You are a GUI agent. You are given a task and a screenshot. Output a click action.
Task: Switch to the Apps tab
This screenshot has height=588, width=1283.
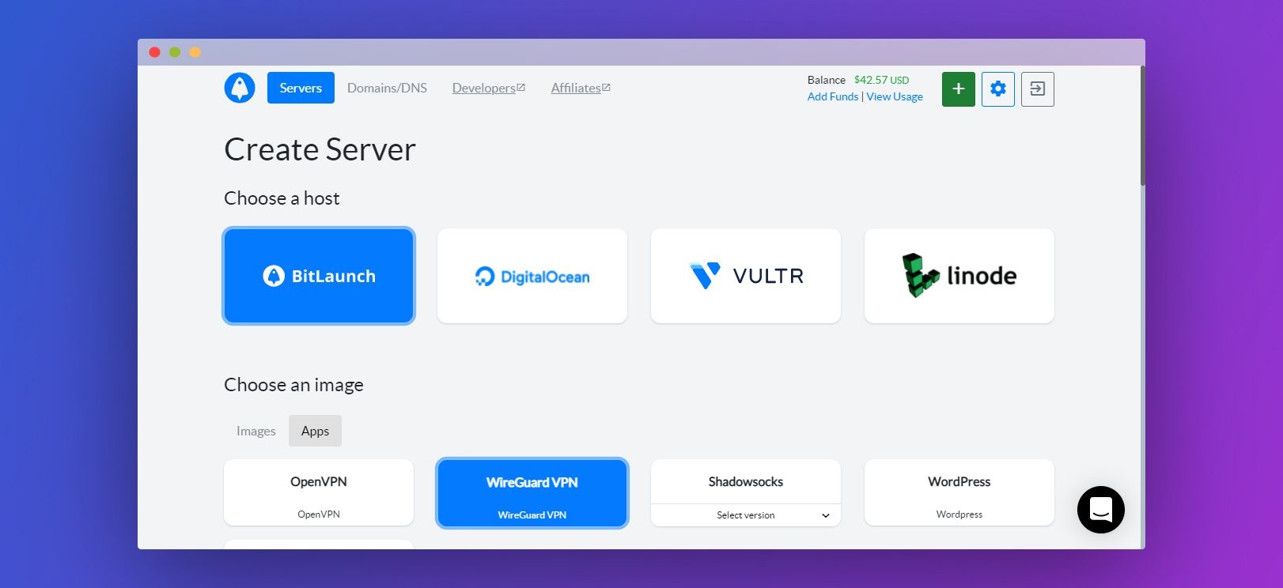click(315, 431)
